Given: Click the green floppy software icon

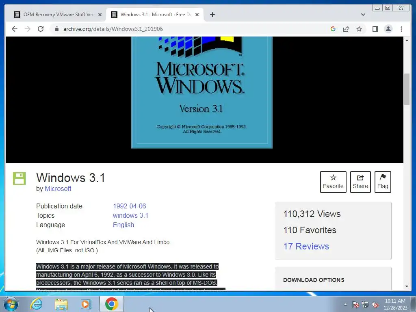Looking at the screenshot, I should 19,178.
